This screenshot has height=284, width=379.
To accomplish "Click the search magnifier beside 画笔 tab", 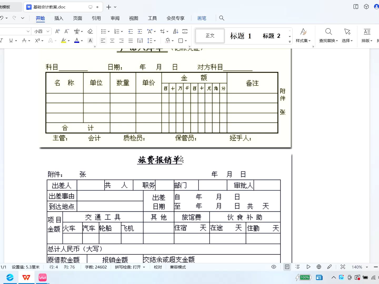I will tap(222, 18).
